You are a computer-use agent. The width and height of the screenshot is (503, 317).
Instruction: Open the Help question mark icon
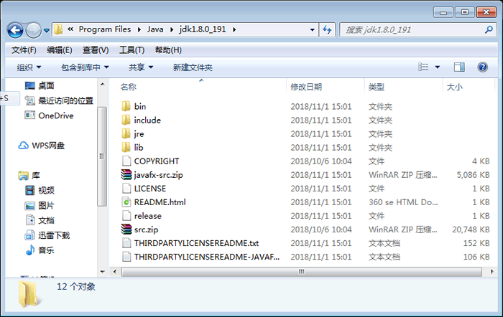pyautogui.click(x=482, y=67)
